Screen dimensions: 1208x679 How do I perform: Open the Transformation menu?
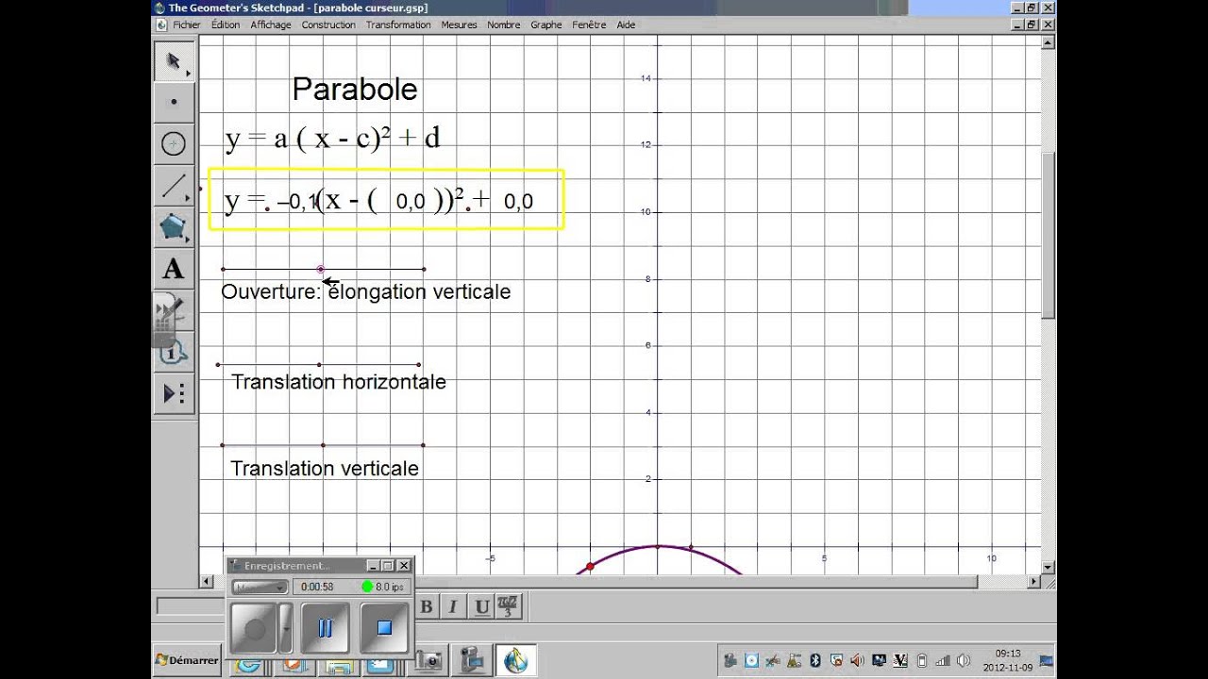(398, 25)
